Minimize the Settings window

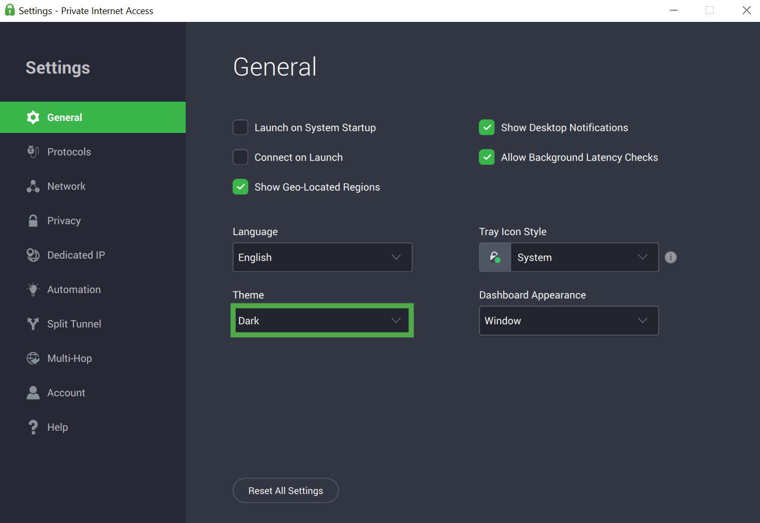(674, 10)
